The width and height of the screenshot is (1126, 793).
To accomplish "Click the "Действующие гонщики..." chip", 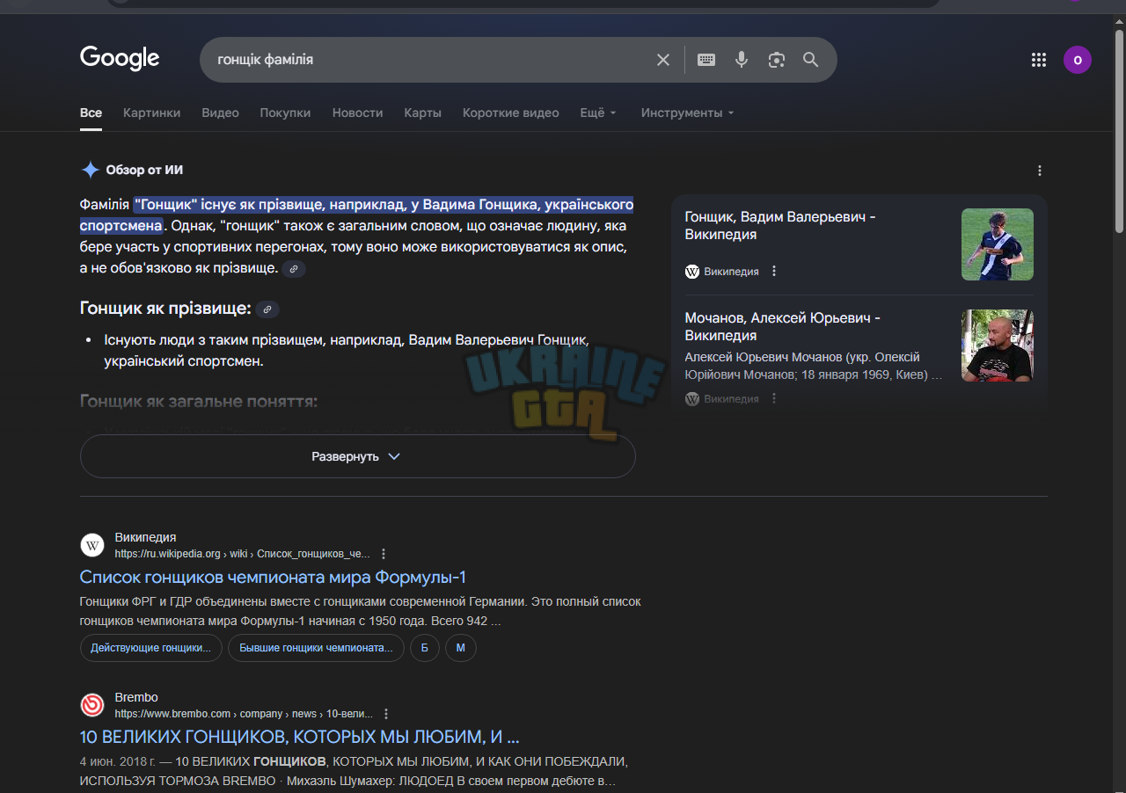I will [x=151, y=648].
